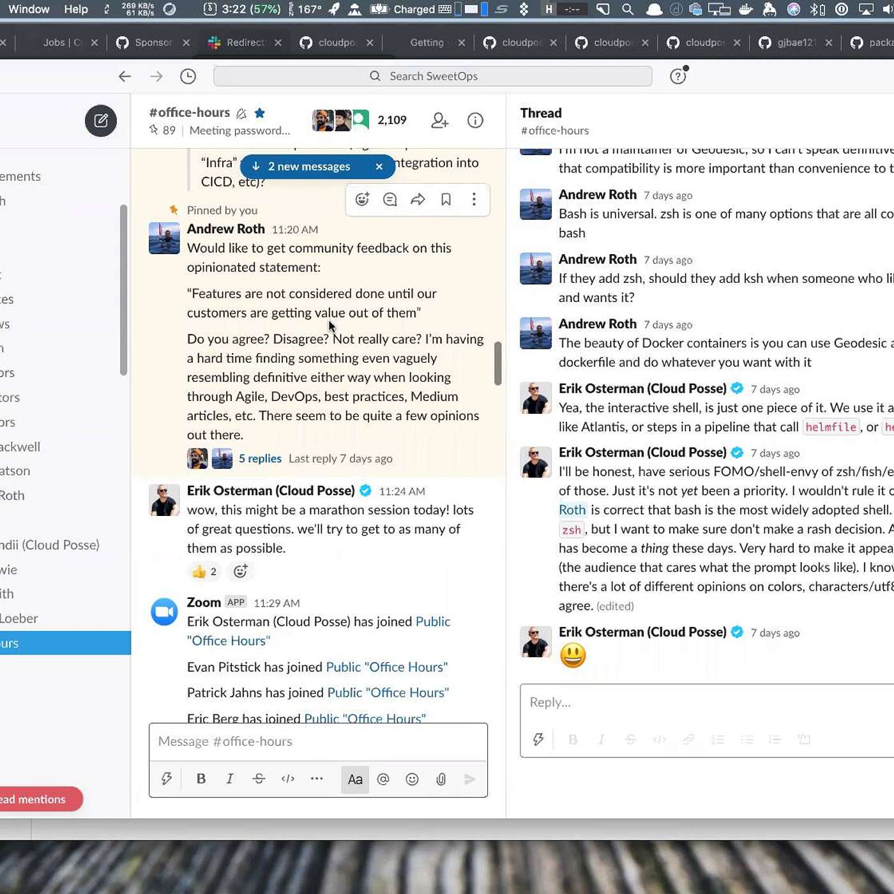Go back in Slack history
Image resolution: width=894 pixels, height=894 pixels.
click(x=125, y=77)
